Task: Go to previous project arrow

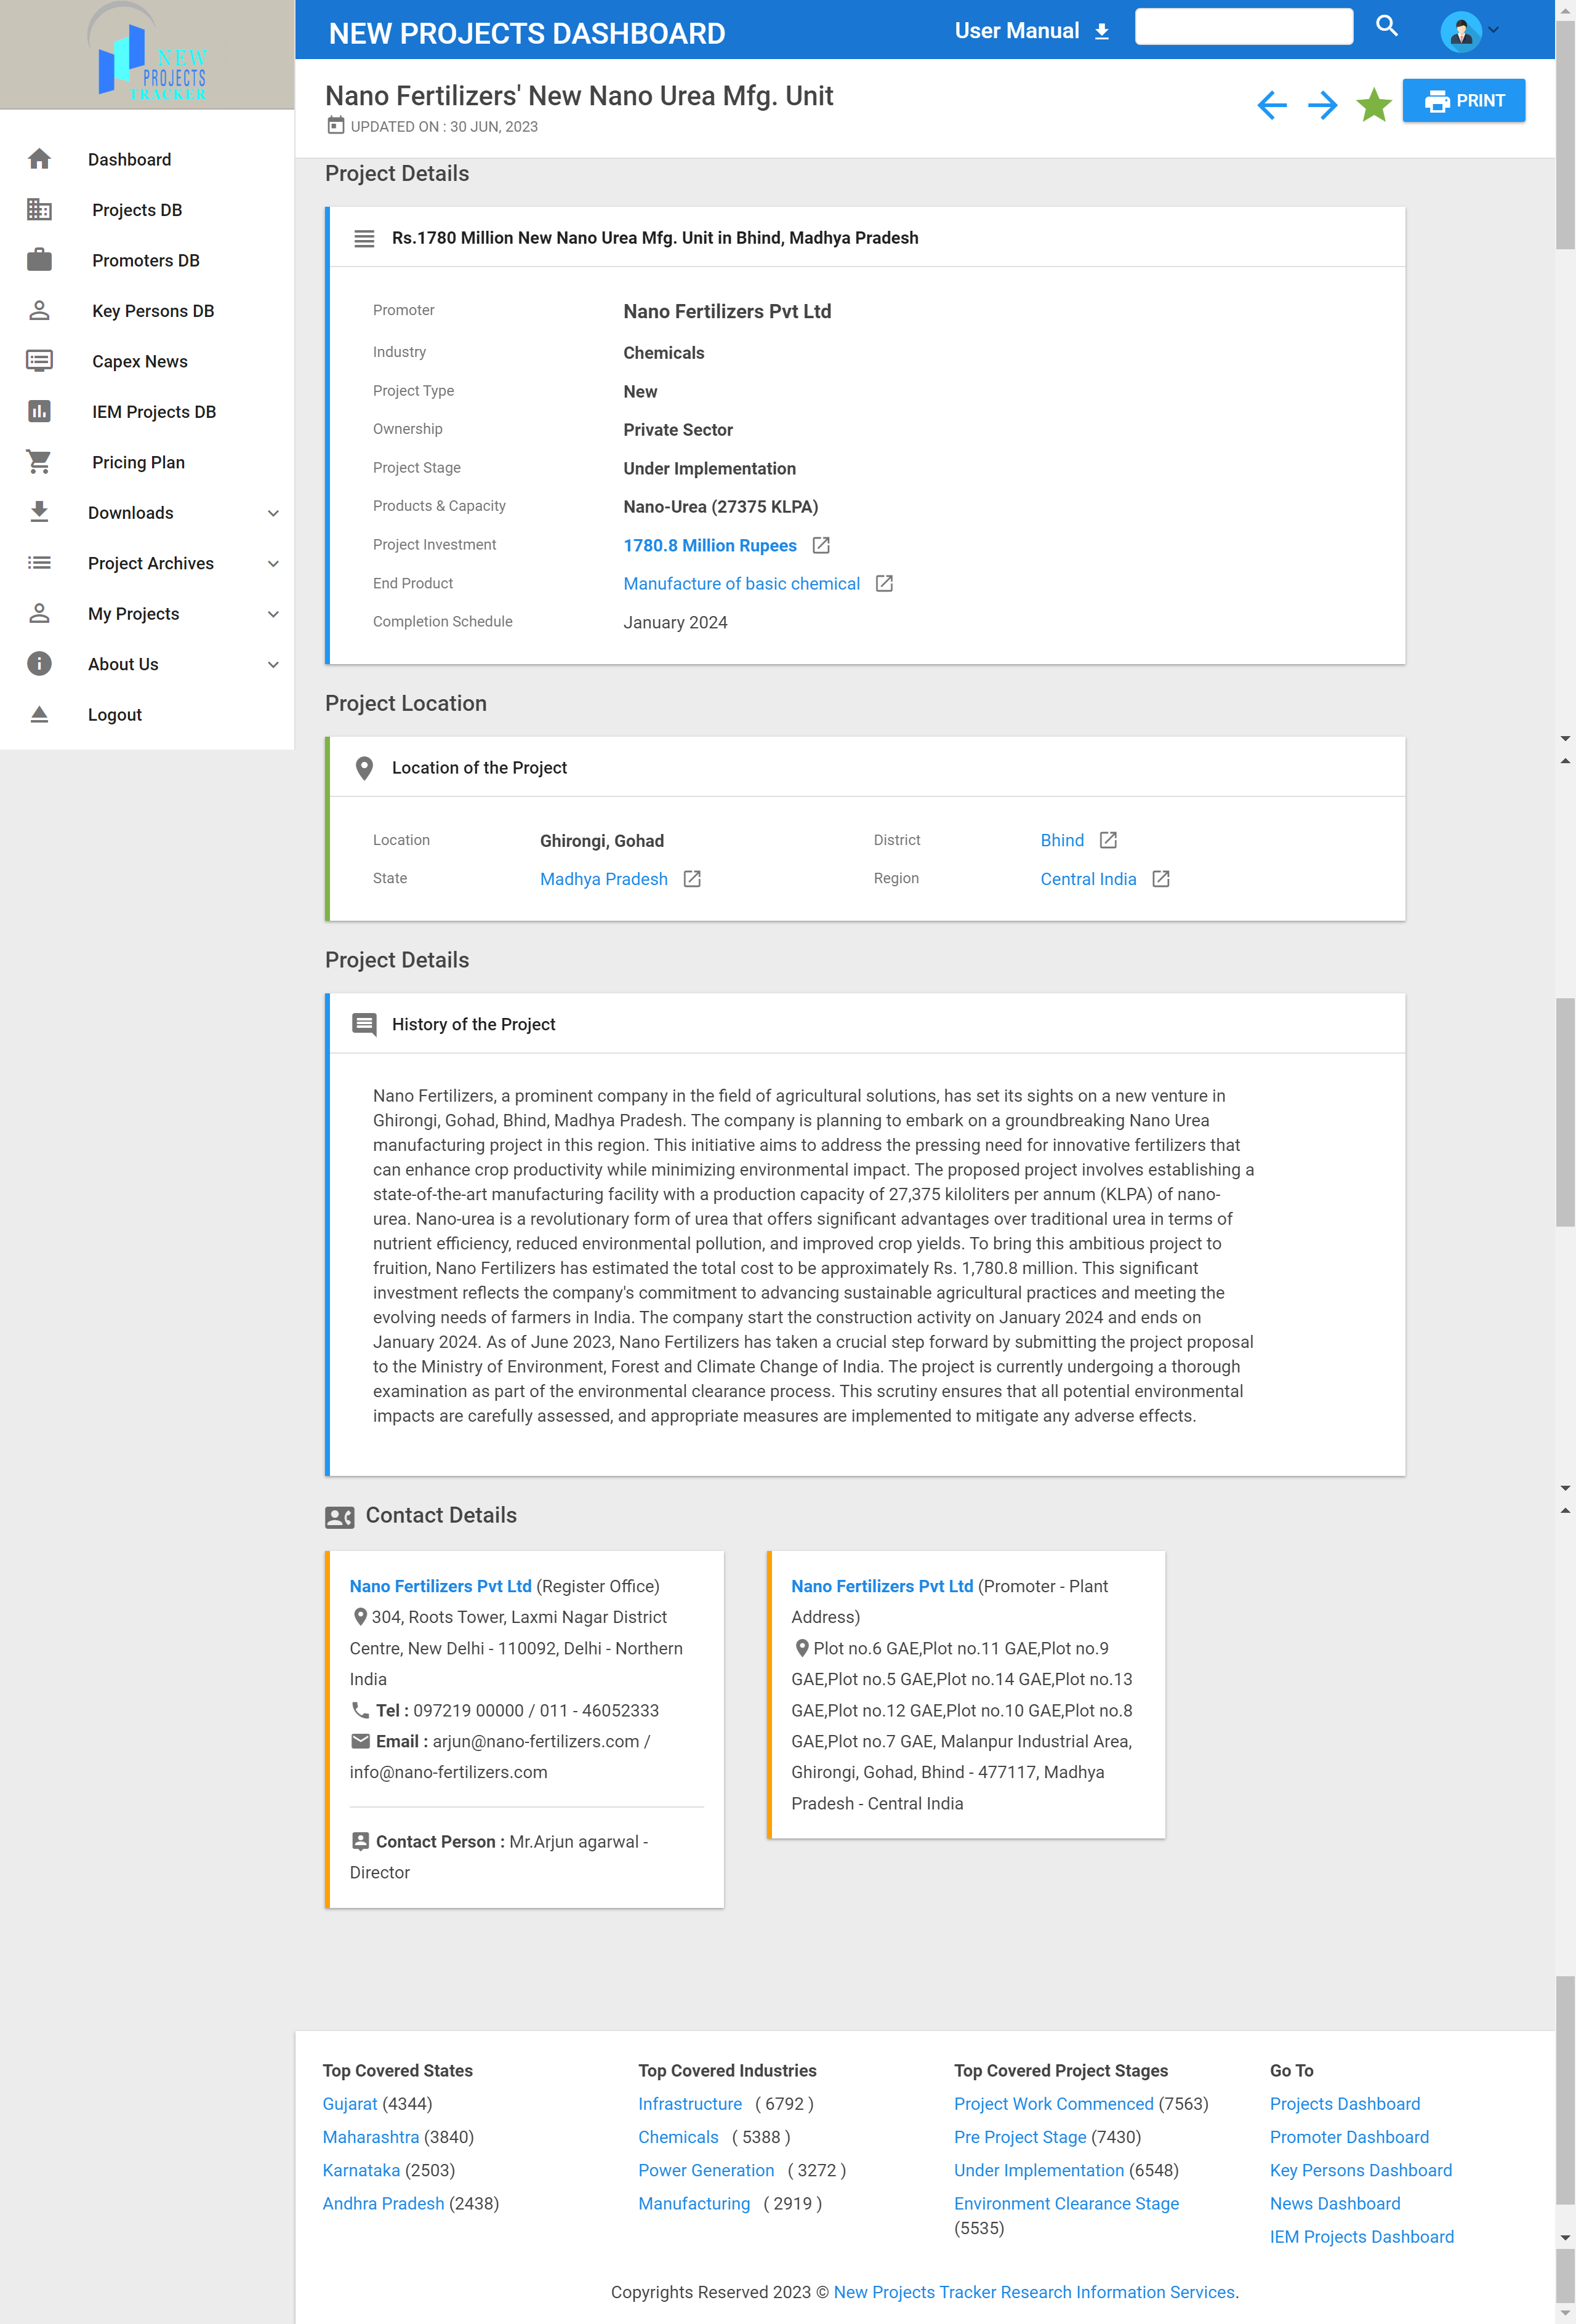Action: coord(1271,104)
